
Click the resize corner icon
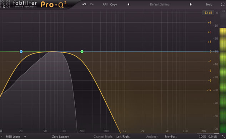(x=223, y=137)
